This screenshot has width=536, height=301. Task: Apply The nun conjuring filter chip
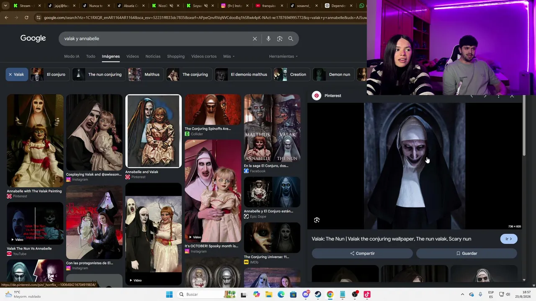[99, 74]
